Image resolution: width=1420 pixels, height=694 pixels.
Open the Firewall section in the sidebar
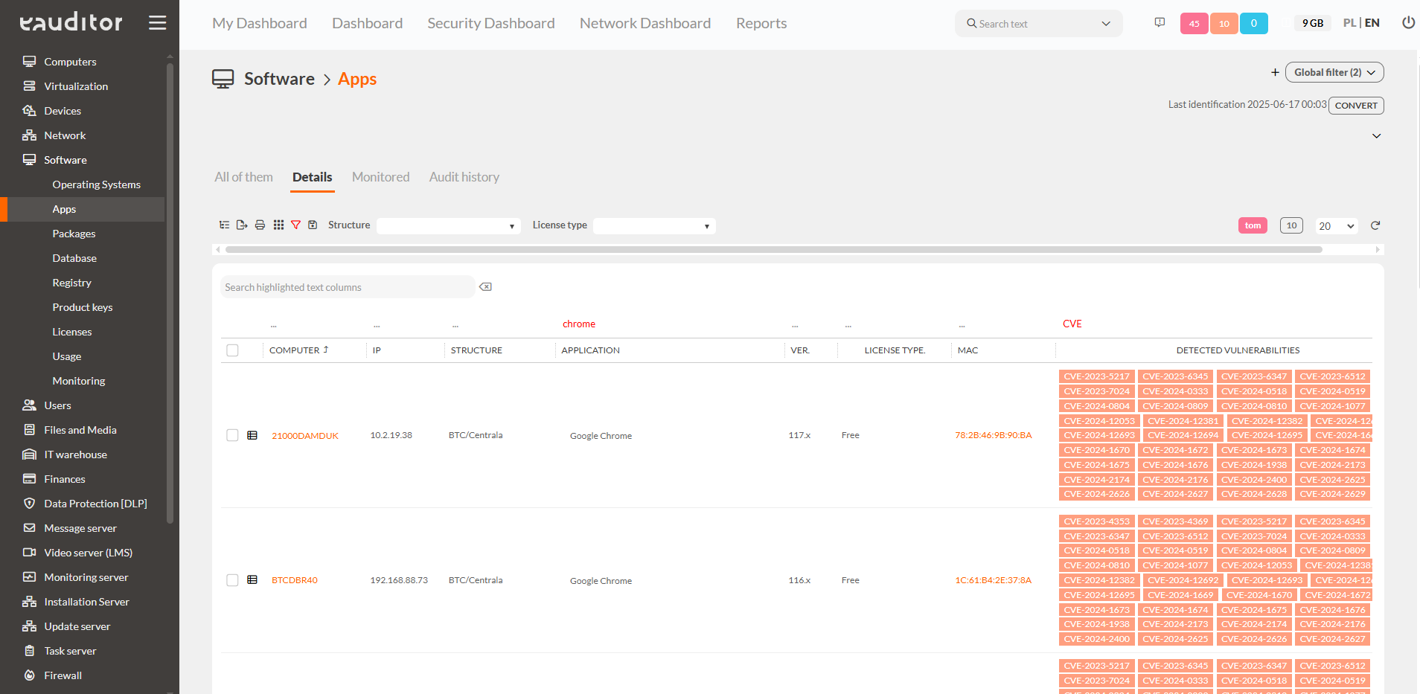click(x=63, y=675)
